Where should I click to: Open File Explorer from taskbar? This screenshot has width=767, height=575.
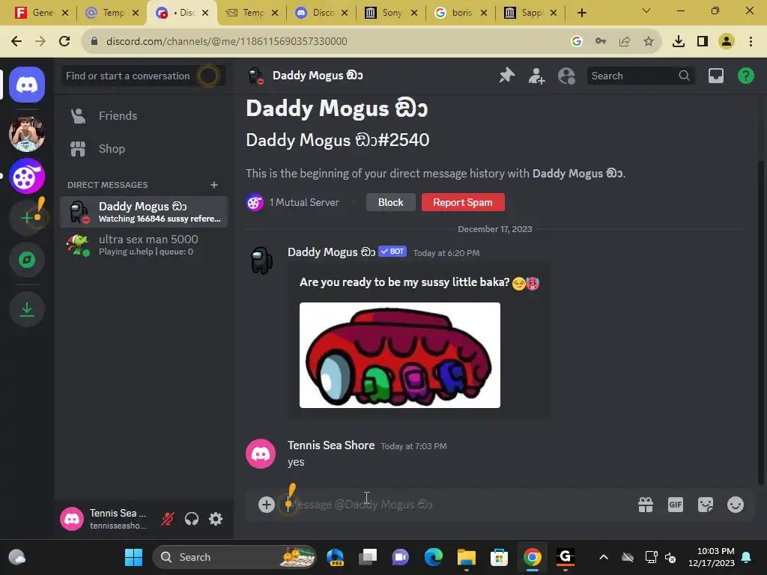466,557
